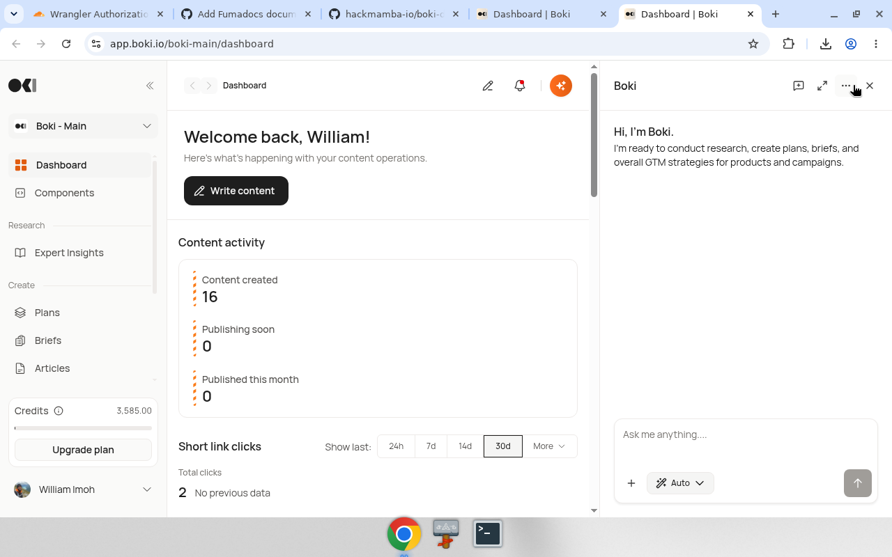Open the Boki panel more options menu
This screenshot has height=557, width=892.
tap(846, 86)
